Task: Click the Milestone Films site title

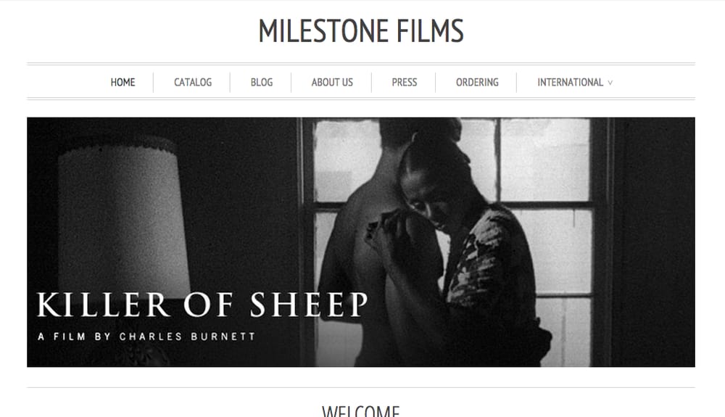Action: (x=360, y=31)
